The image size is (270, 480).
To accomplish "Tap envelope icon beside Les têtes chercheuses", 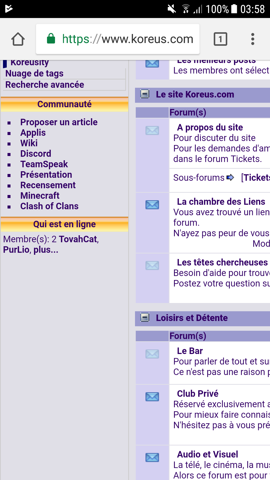I will (152, 265).
